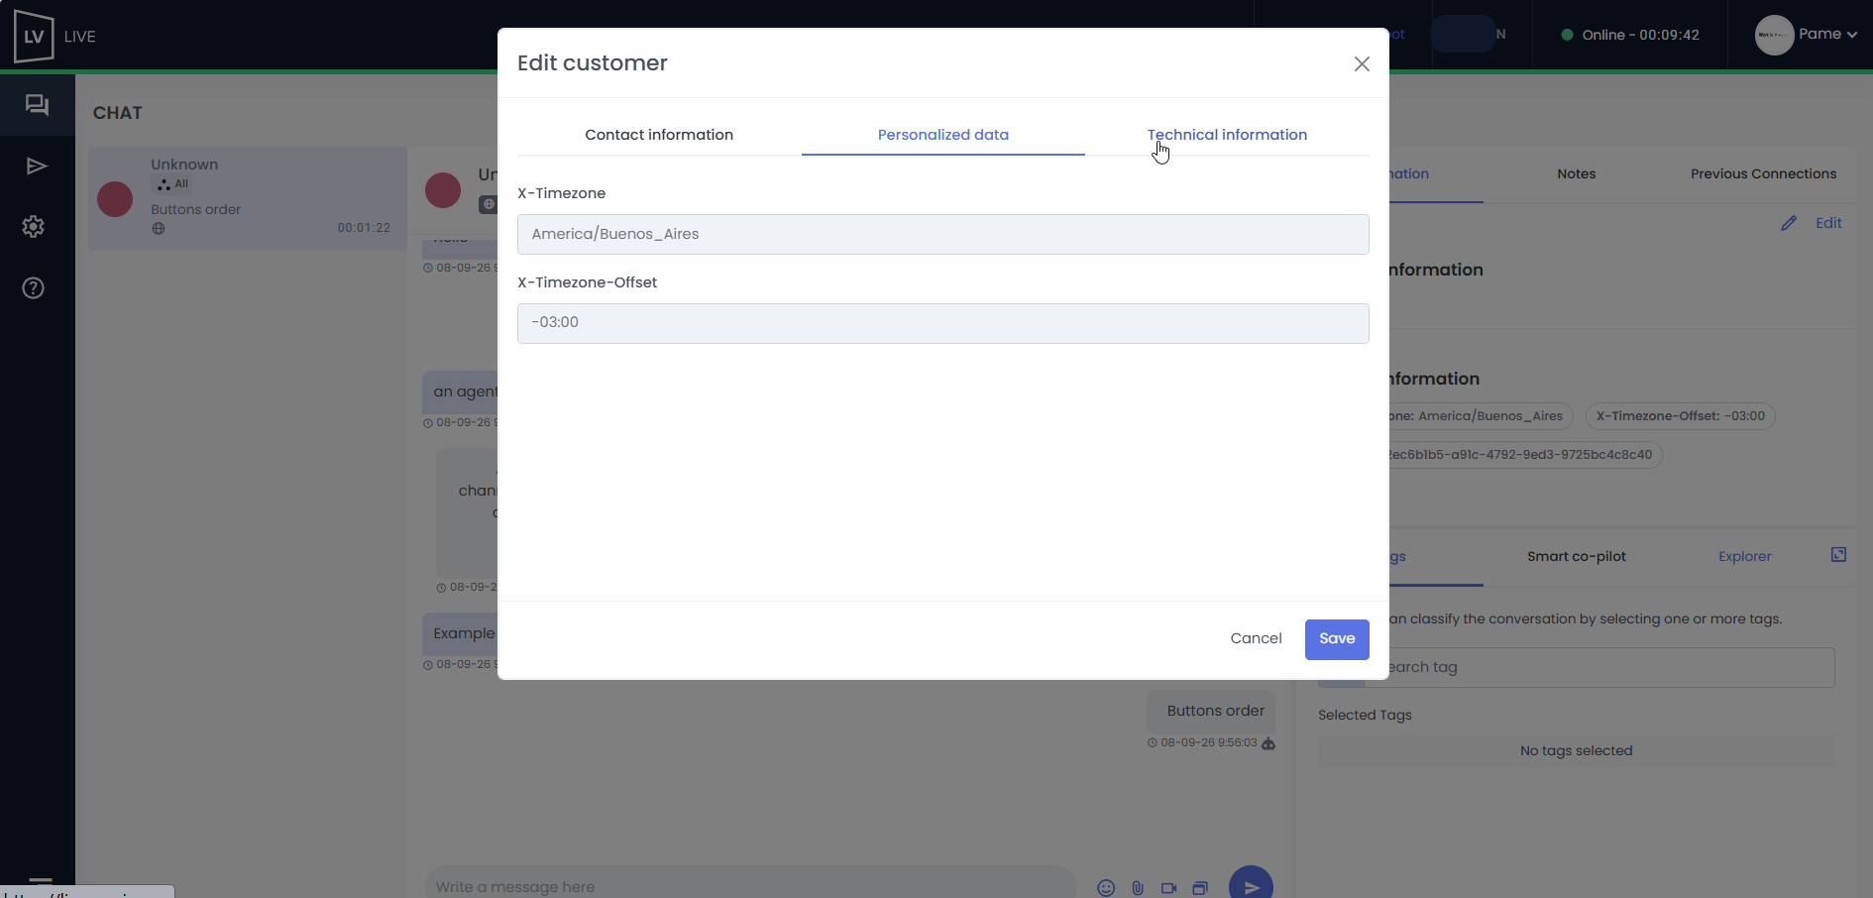Switch to Contact information tab
The width and height of the screenshot is (1873, 898).
[659, 135]
